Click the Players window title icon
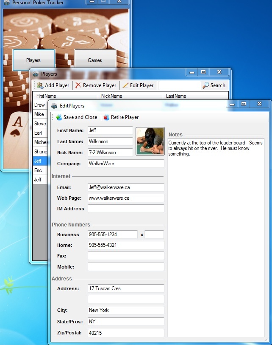Screen dimensions: 272x345 click(36, 74)
